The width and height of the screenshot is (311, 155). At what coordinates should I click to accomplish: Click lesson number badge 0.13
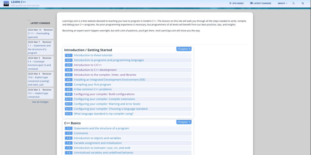pos(68,114)
